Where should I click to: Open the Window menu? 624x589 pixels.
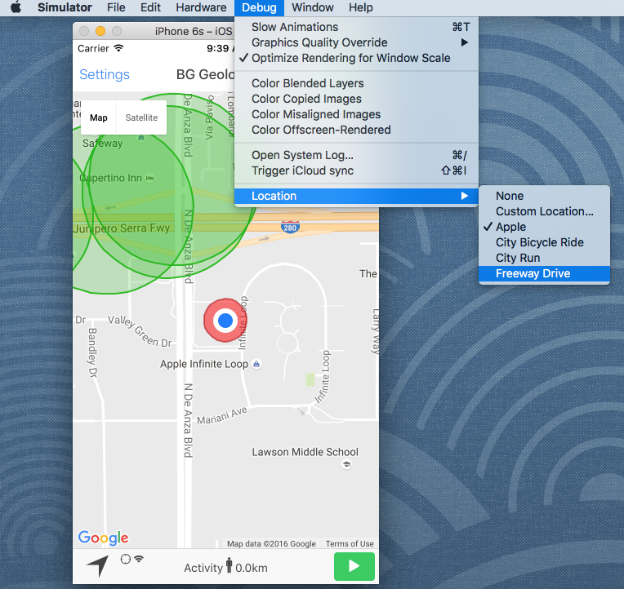(x=312, y=7)
